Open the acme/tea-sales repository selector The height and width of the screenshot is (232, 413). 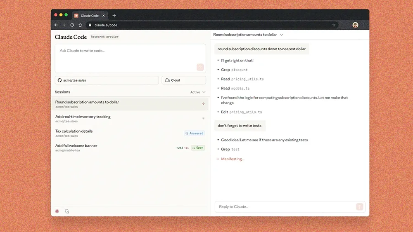pos(107,80)
